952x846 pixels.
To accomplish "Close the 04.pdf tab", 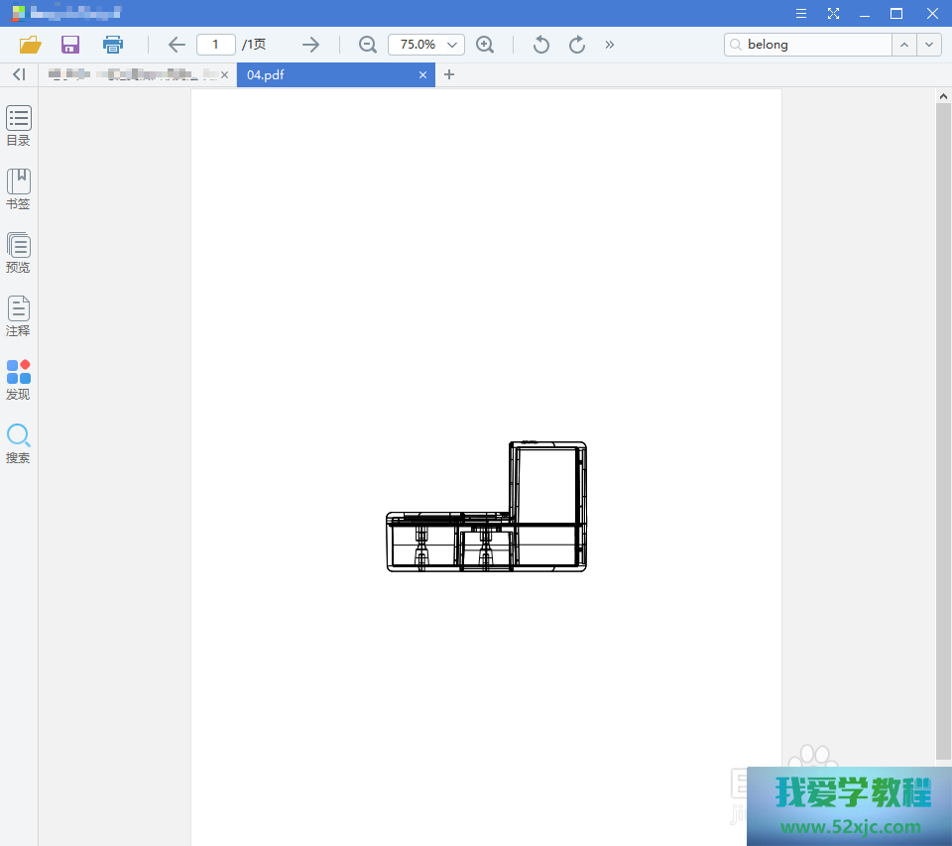I will (x=423, y=75).
